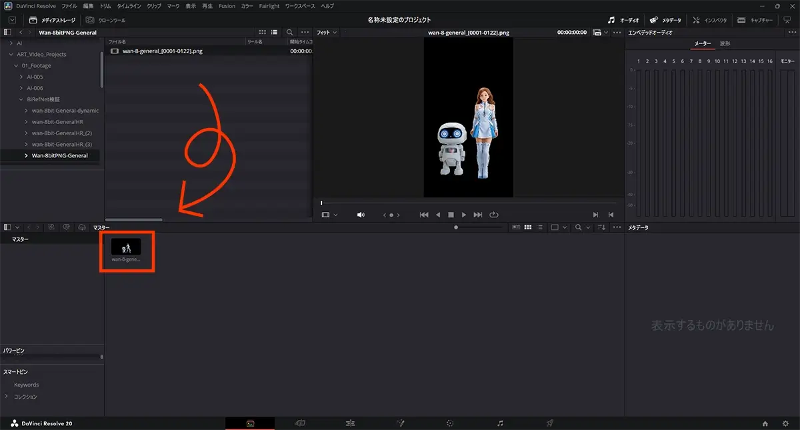Open the Edit page icon in bottom bar
This screenshot has height=430, width=800.
(350, 423)
